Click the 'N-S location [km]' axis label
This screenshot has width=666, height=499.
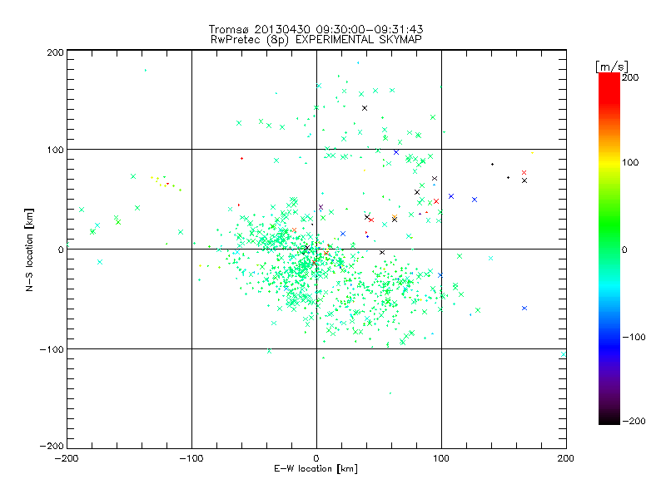pos(29,249)
